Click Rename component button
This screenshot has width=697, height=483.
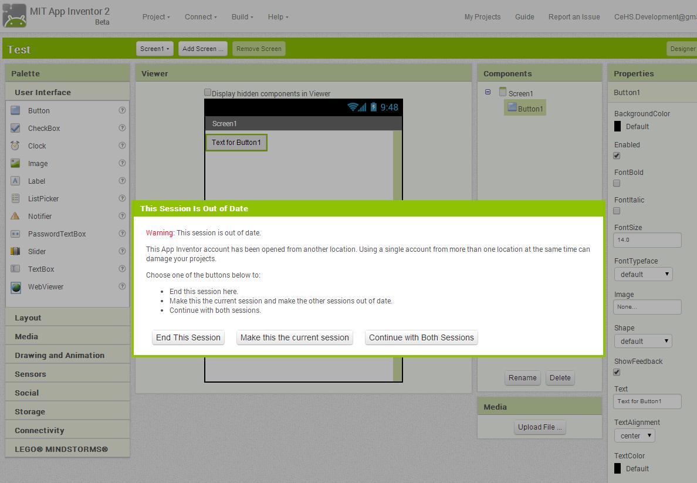coord(522,377)
